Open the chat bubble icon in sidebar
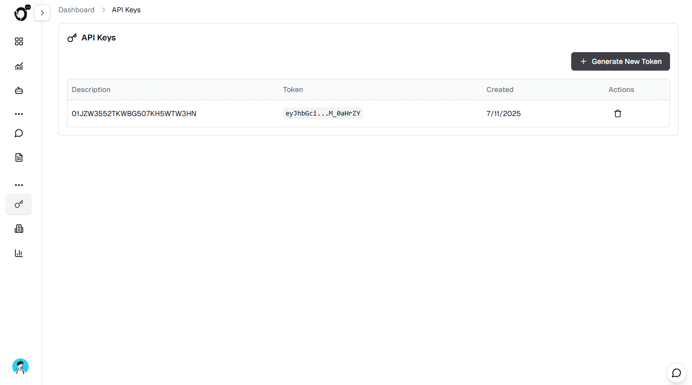Viewport: 692px width, 385px height. (x=19, y=133)
